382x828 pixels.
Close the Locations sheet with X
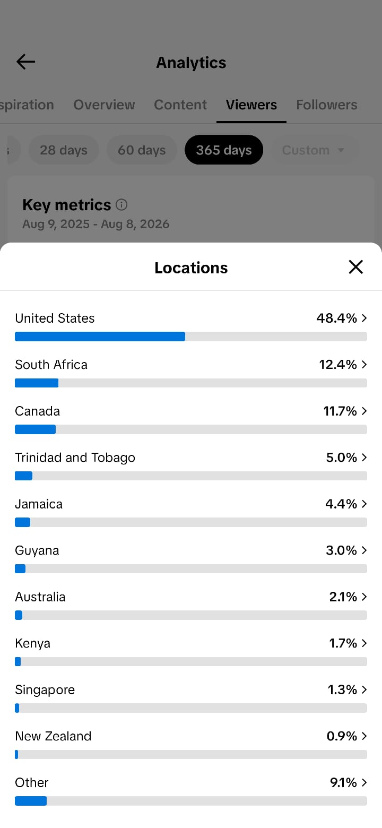tap(355, 267)
